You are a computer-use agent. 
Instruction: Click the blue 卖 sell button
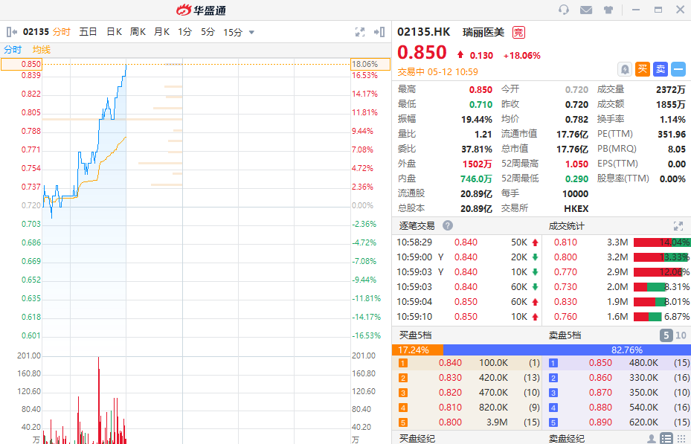point(661,69)
